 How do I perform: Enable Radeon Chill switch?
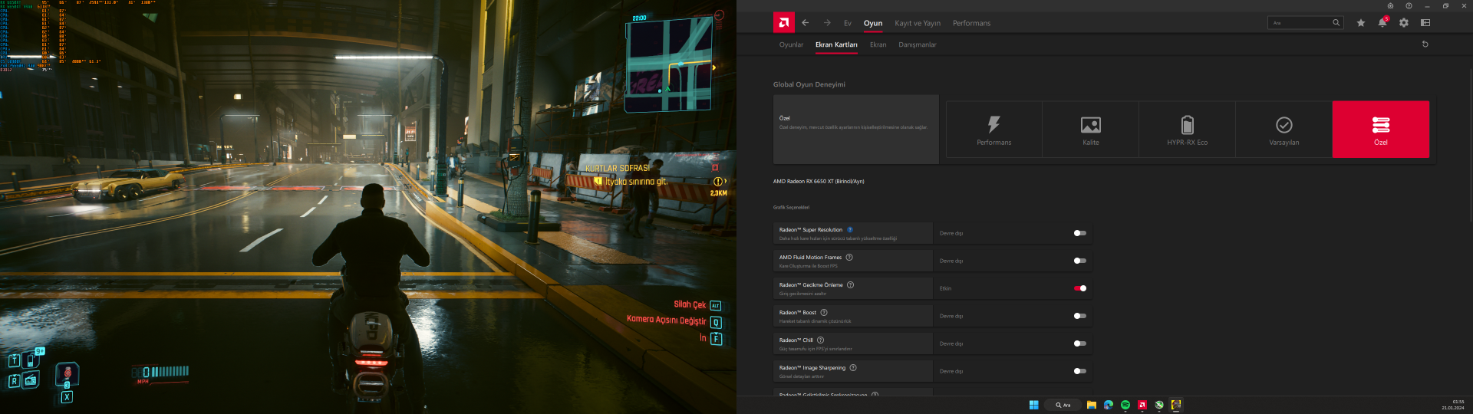pos(1080,343)
